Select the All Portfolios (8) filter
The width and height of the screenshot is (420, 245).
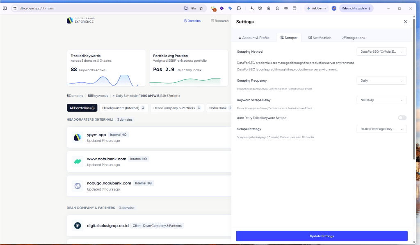[x=82, y=108]
